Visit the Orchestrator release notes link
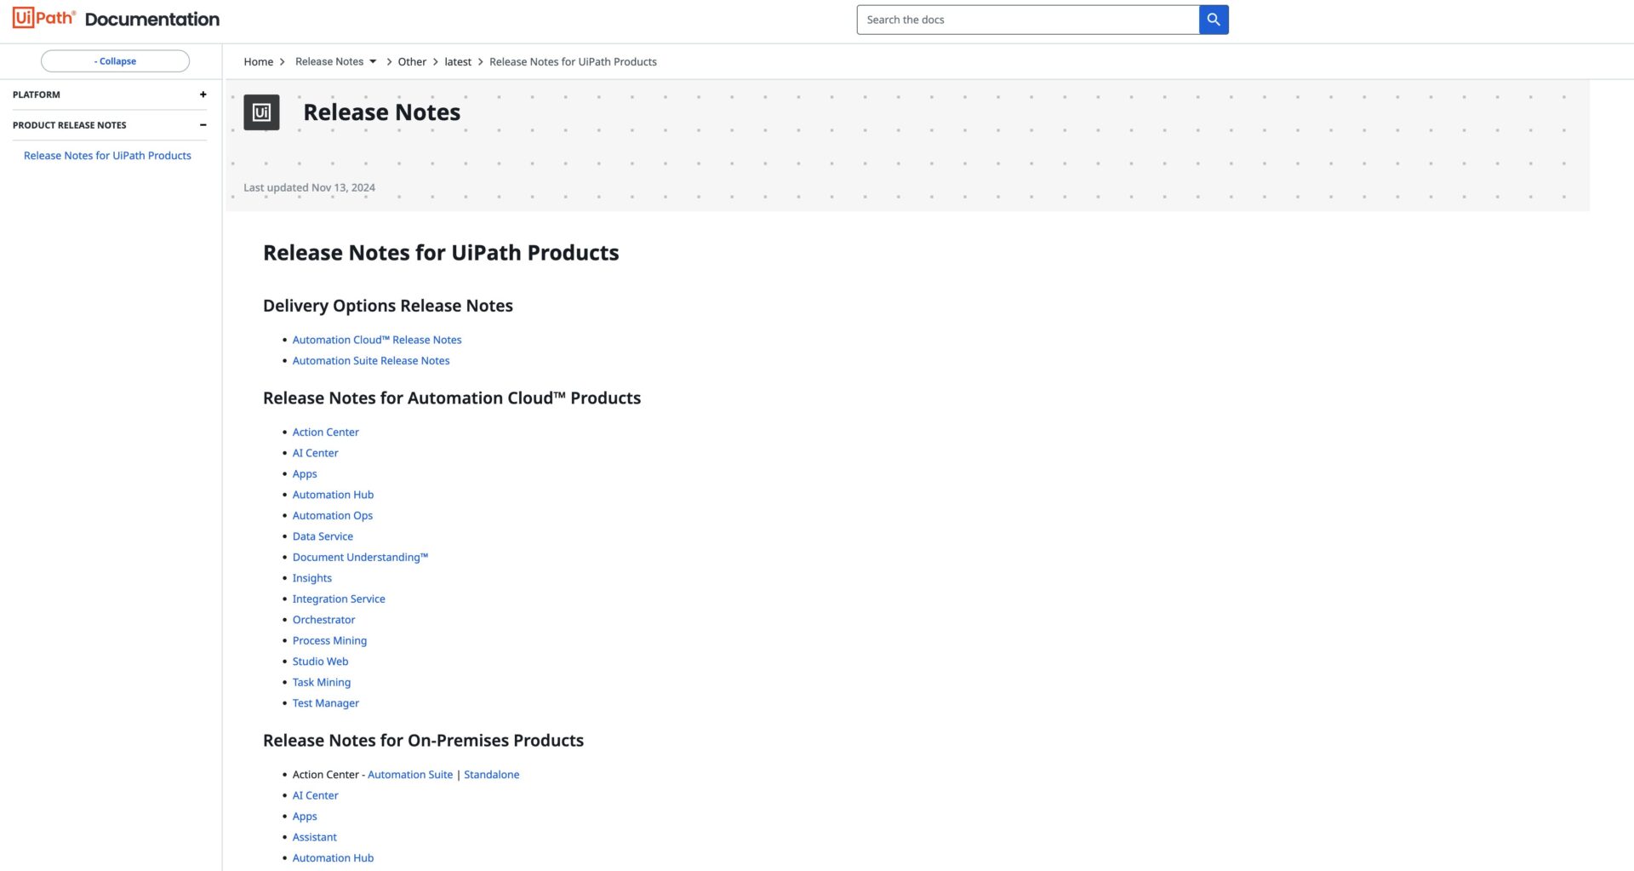This screenshot has width=1634, height=871. point(323,620)
